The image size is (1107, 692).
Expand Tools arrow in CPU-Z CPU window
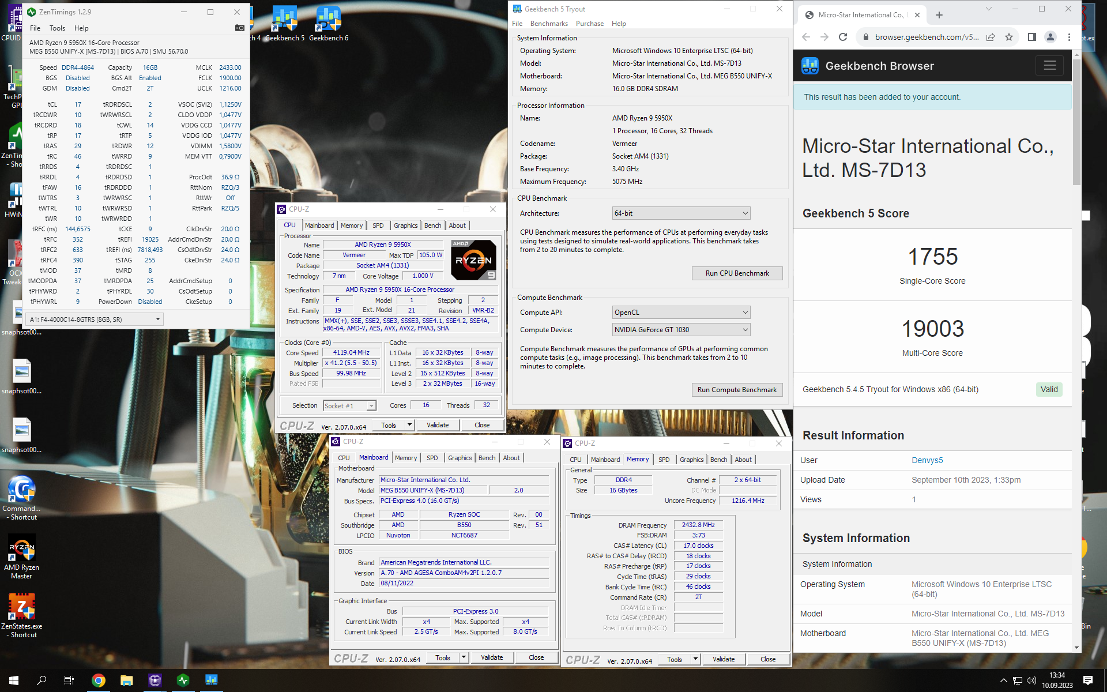pyautogui.click(x=409, y=425)
